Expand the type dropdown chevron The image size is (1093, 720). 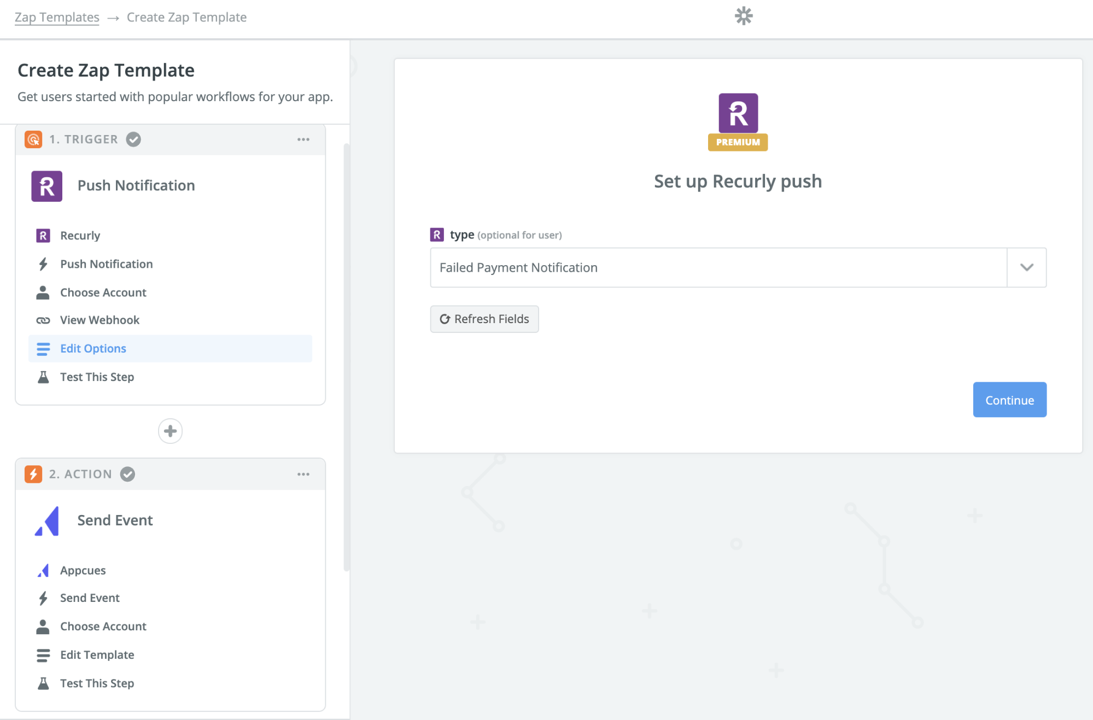pos(1027,267)
